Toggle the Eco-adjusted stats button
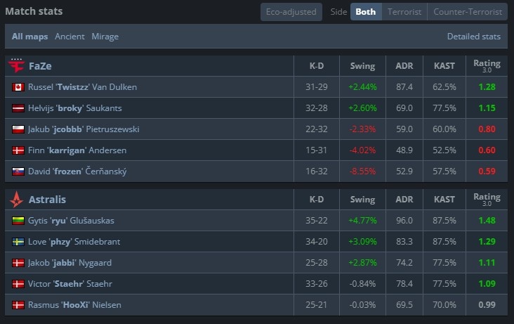The height and width of the screenshot is (324, 514). click(x=291, y=12)
